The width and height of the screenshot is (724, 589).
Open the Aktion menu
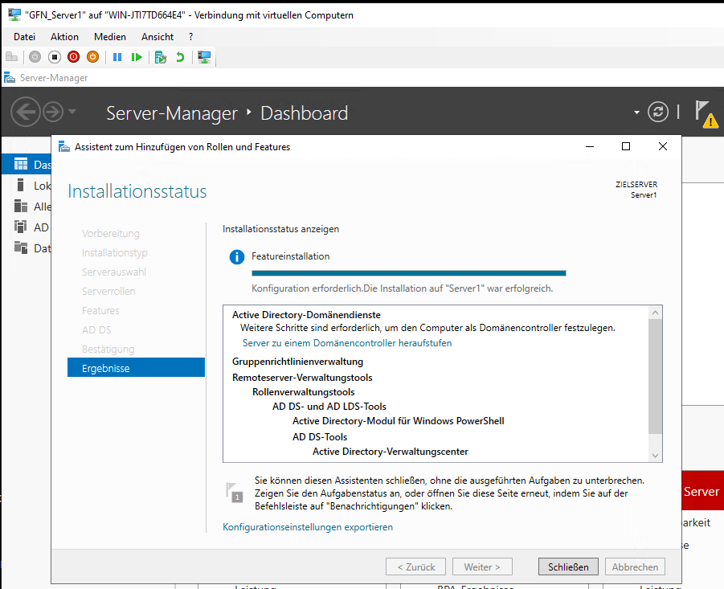(x=64, y=37)
